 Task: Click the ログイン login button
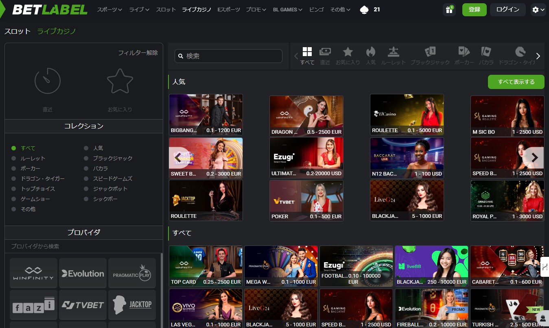(x=508, y=9)
